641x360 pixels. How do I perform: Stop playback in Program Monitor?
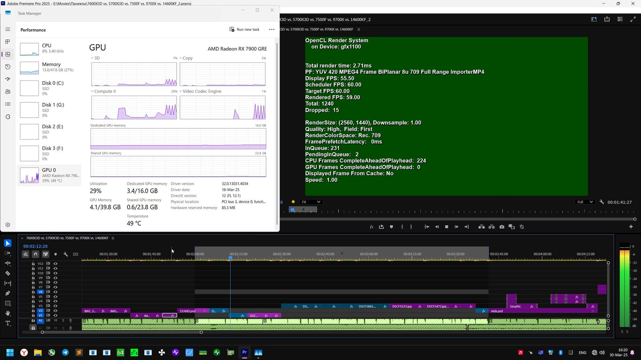[x=447, y=227]
